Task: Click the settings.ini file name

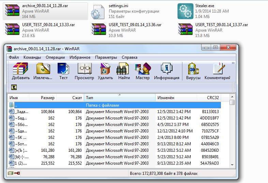Action: [118, 6]
